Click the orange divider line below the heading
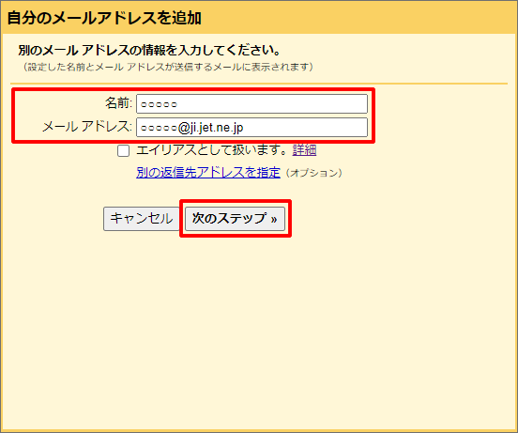Image resolution: width=518 pixels, height=433 pixels. point(259,84)
